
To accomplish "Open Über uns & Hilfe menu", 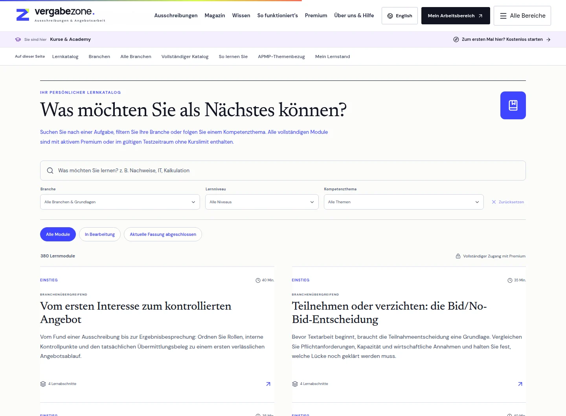I will click(x=354, y=16).
